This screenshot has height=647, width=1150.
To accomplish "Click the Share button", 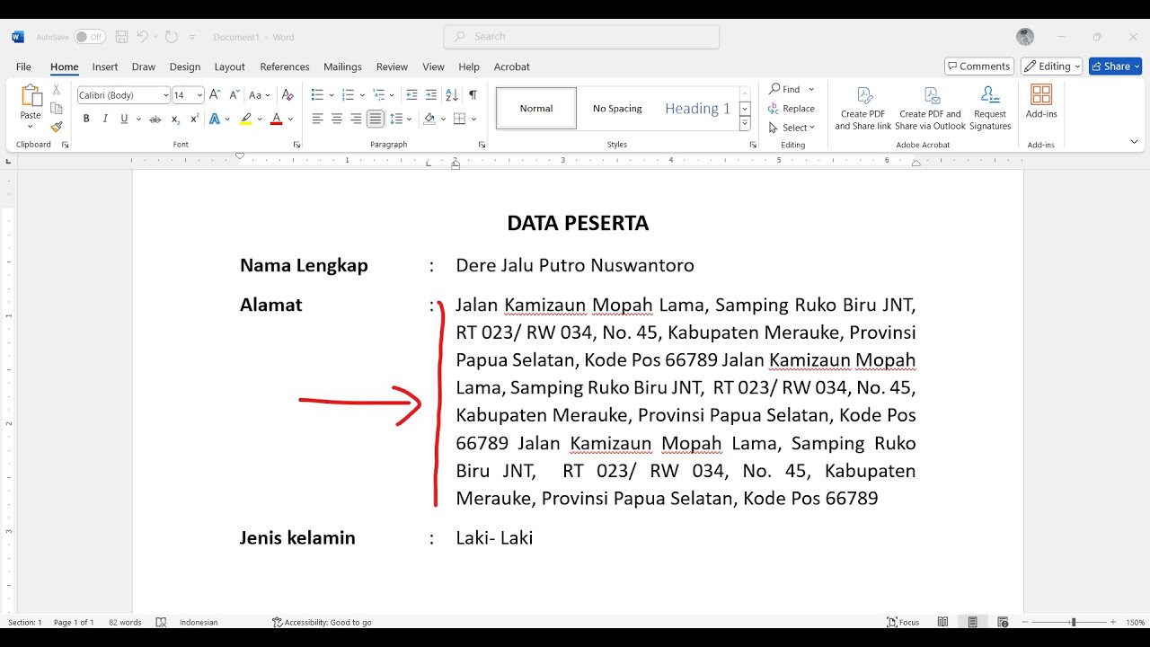I will (1115, 66).
